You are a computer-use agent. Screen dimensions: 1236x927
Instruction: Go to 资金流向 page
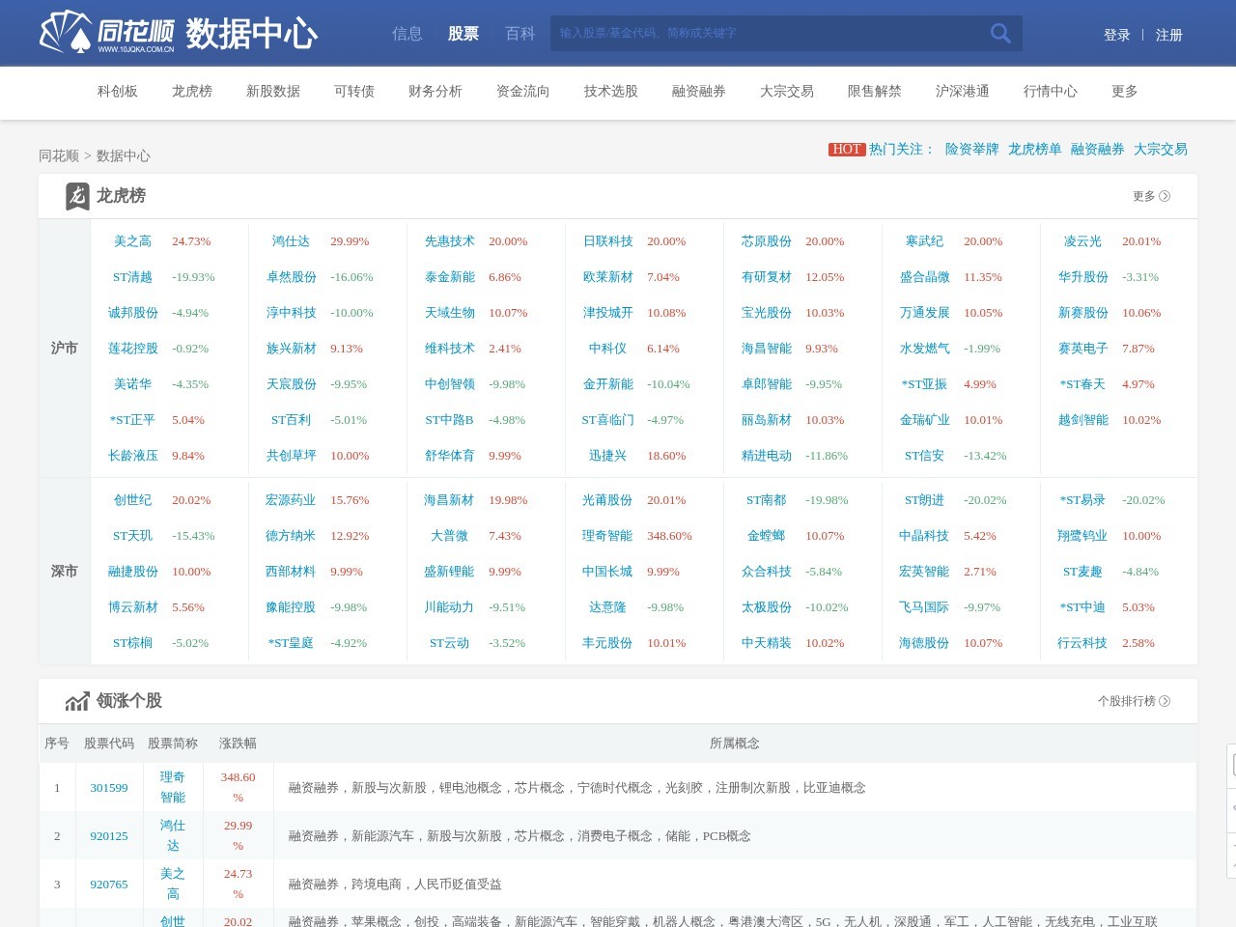point(523,92)
